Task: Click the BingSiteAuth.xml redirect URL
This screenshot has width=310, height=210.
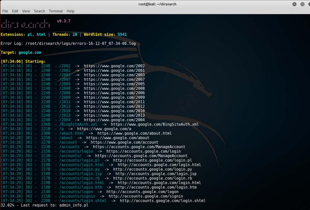Action: [155, 124]
